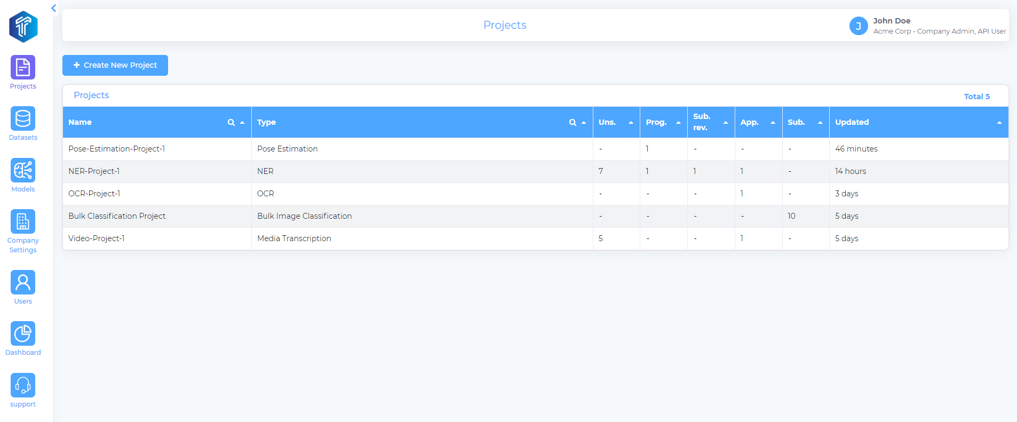Sort by the Updated column arrow
The image size is (1017, 422).
(999, 122)
